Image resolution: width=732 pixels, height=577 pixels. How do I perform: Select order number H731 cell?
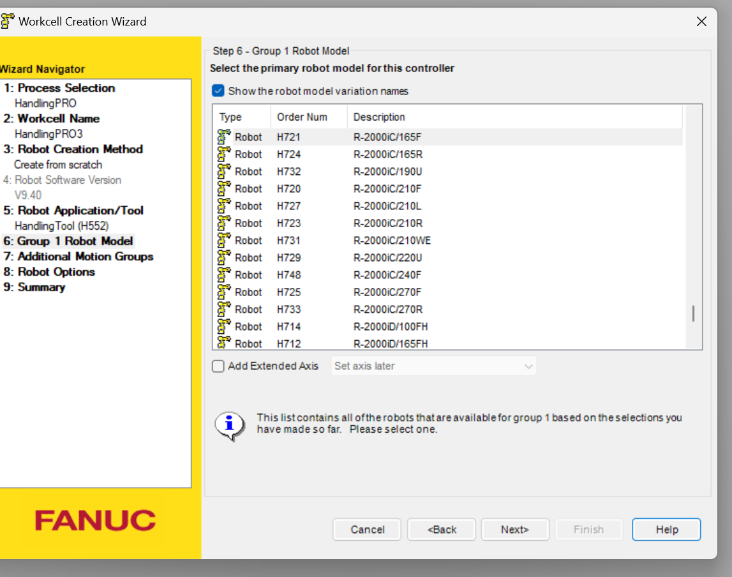click(288, 241)
